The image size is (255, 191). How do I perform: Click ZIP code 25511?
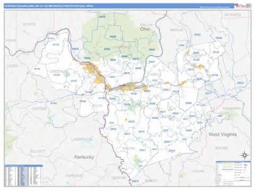(142, 150)
